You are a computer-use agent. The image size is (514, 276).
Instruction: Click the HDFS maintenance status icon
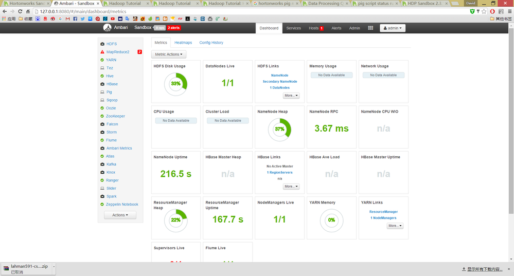[x=102, y=44]
